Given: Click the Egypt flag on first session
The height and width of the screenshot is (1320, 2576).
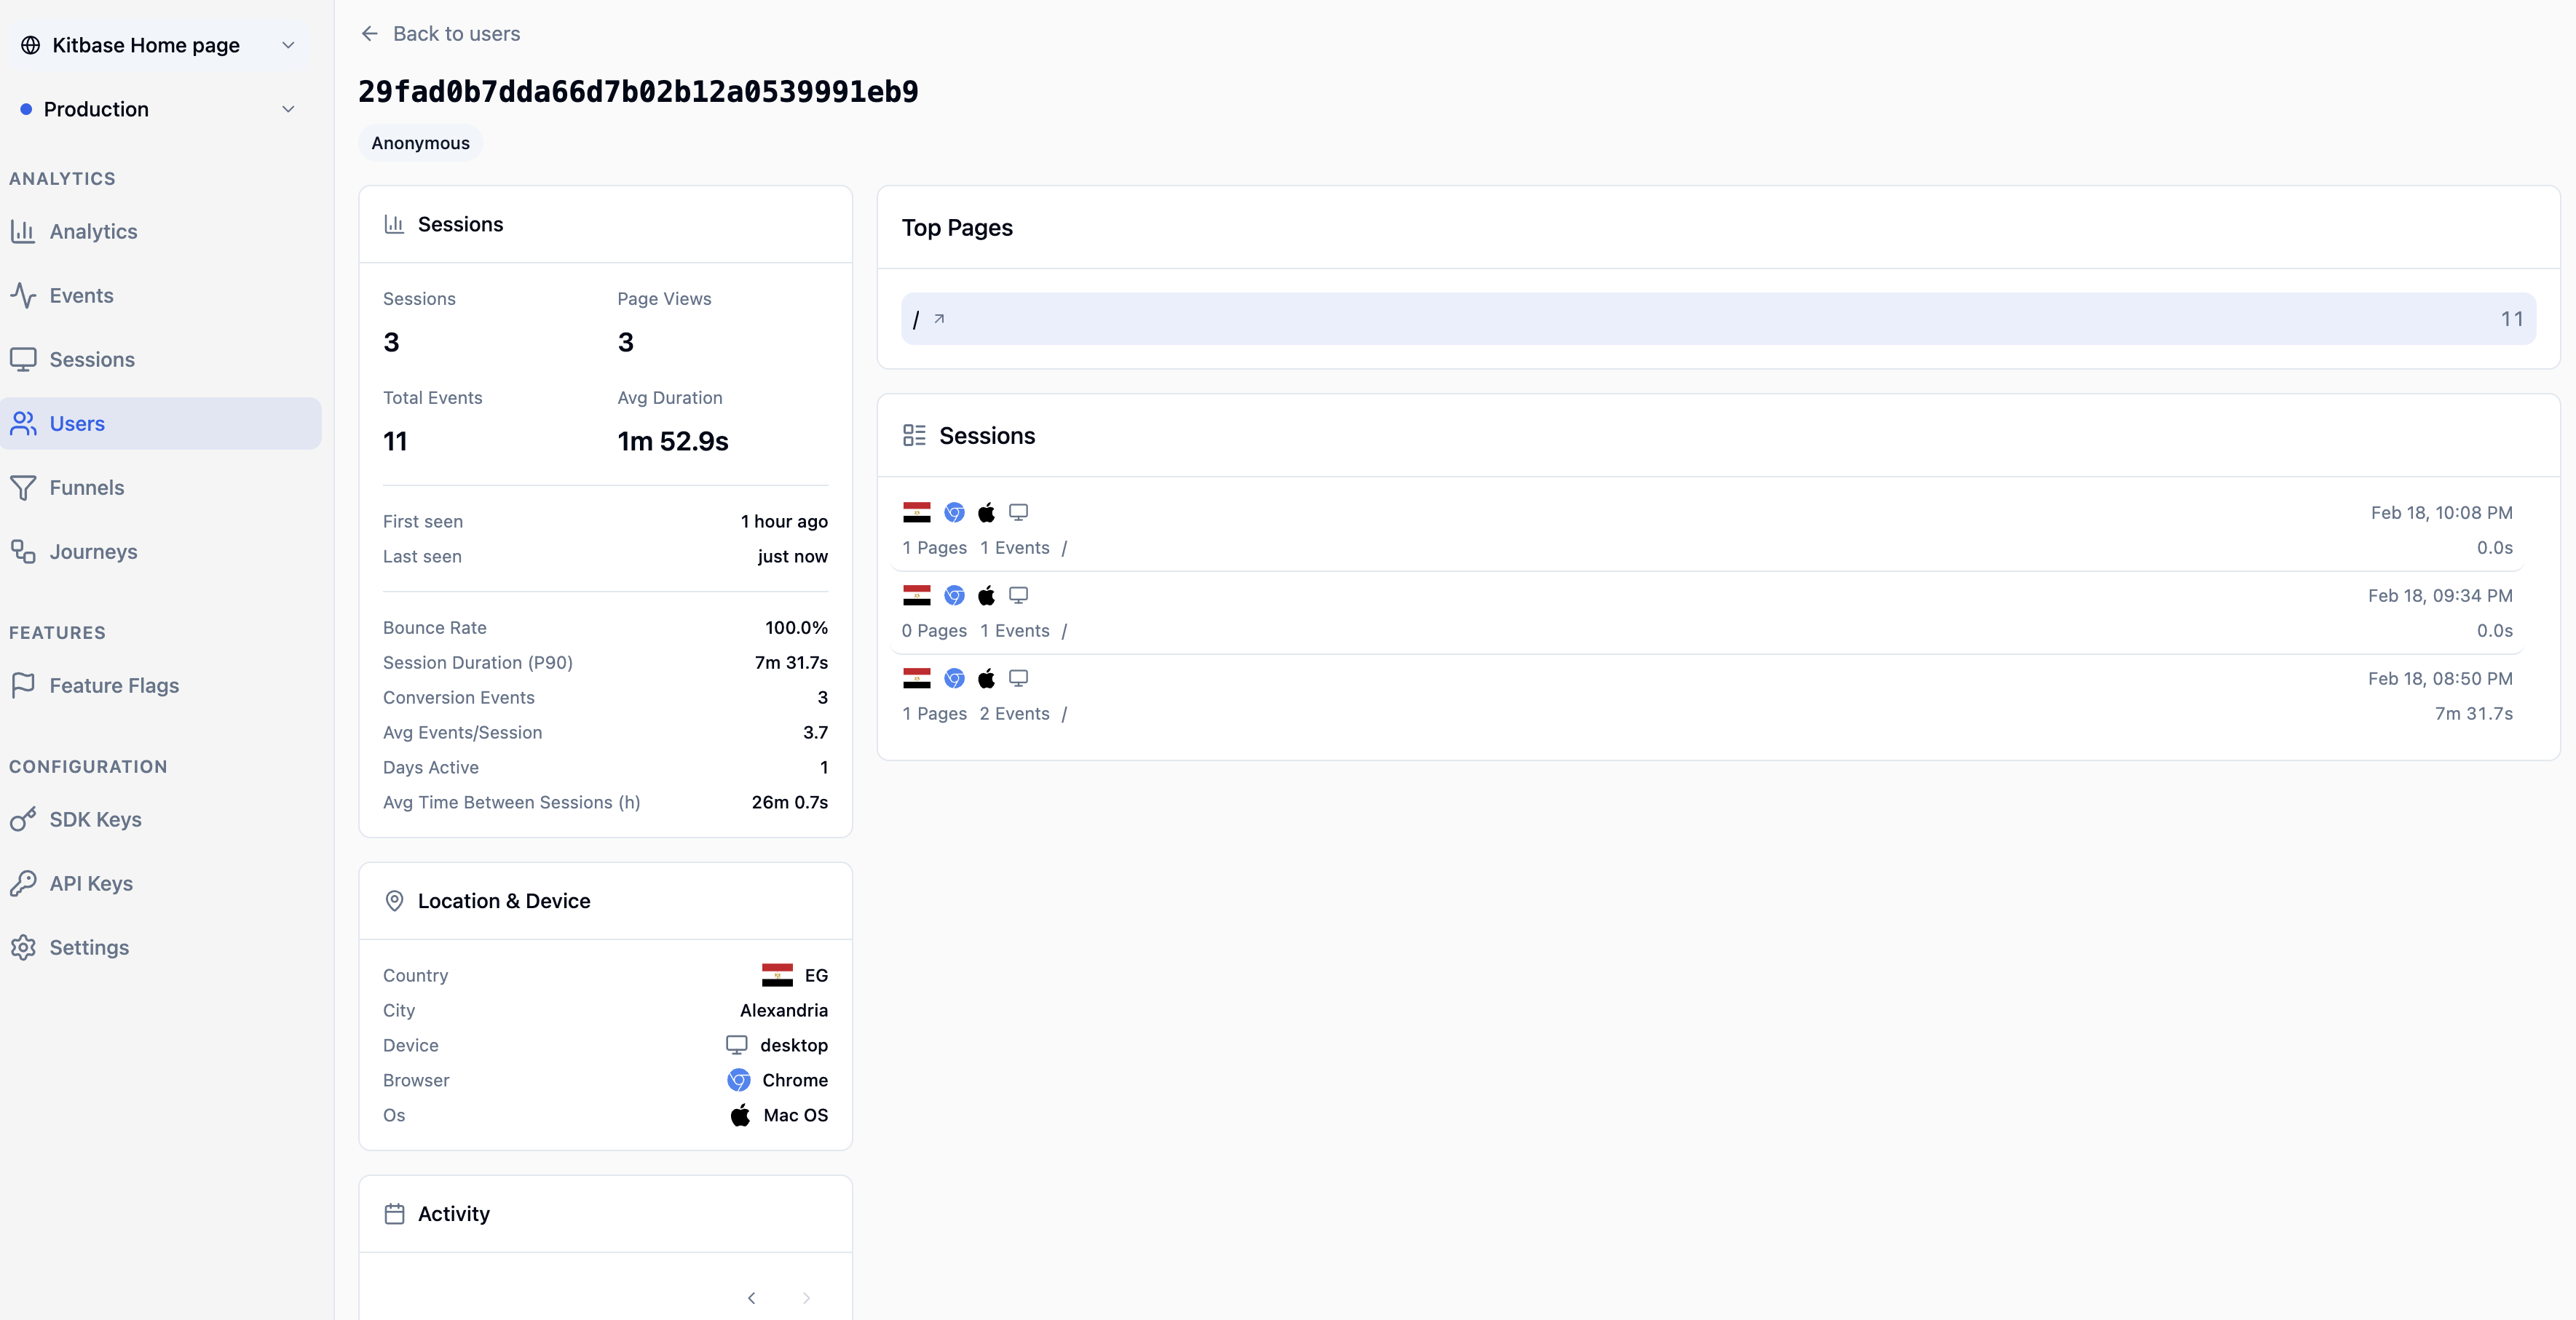Looking at the screenshot, I should point(915,512).
